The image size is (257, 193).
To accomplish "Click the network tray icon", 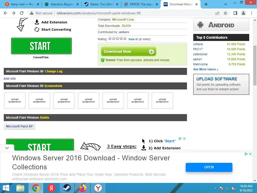I will pyautogui.click(x=227, y=188).
